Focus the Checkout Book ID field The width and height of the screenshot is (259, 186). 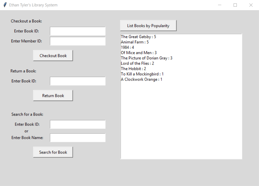pos(78,31)
